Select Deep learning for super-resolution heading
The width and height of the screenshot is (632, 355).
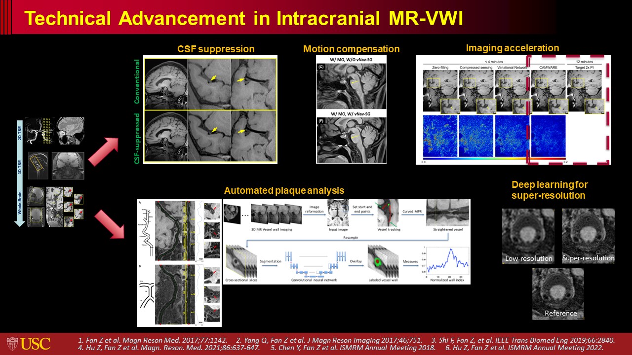tap(550, 190)
